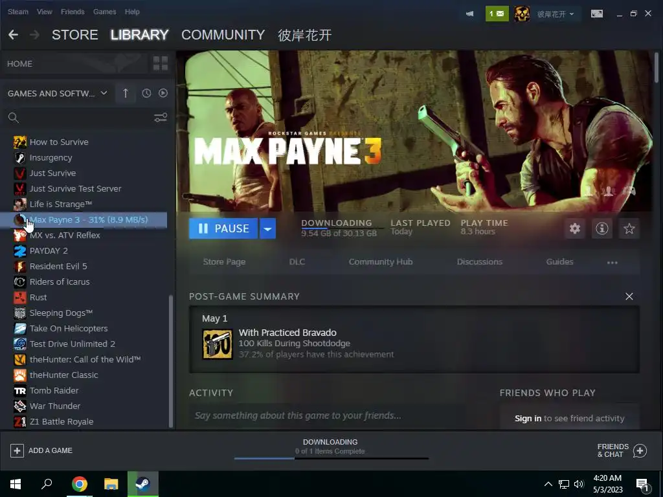Switch to the STORE tab
This screenshot has height=497, width=663.
75,35
